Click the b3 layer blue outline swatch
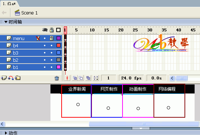Screen dimensions: 200x135 [58, 53]
